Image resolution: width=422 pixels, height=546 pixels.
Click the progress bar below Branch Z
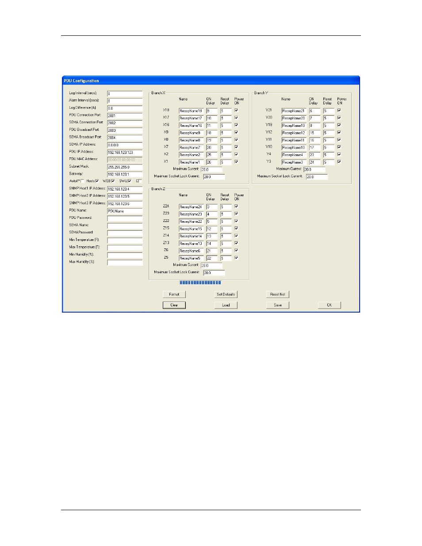[x=200, y=283]
